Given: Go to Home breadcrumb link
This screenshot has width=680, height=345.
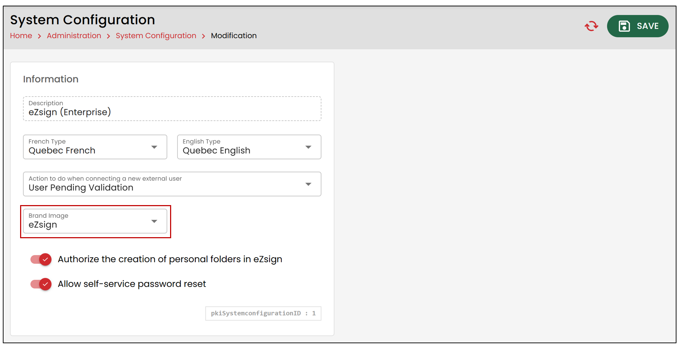Looking at the screenshot, I should pyautogui.click(x=21, y=36).
